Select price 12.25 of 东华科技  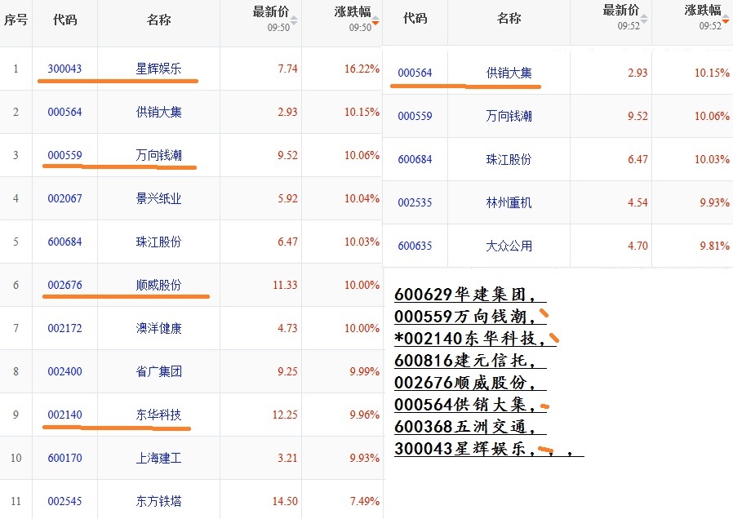point(285,415)
